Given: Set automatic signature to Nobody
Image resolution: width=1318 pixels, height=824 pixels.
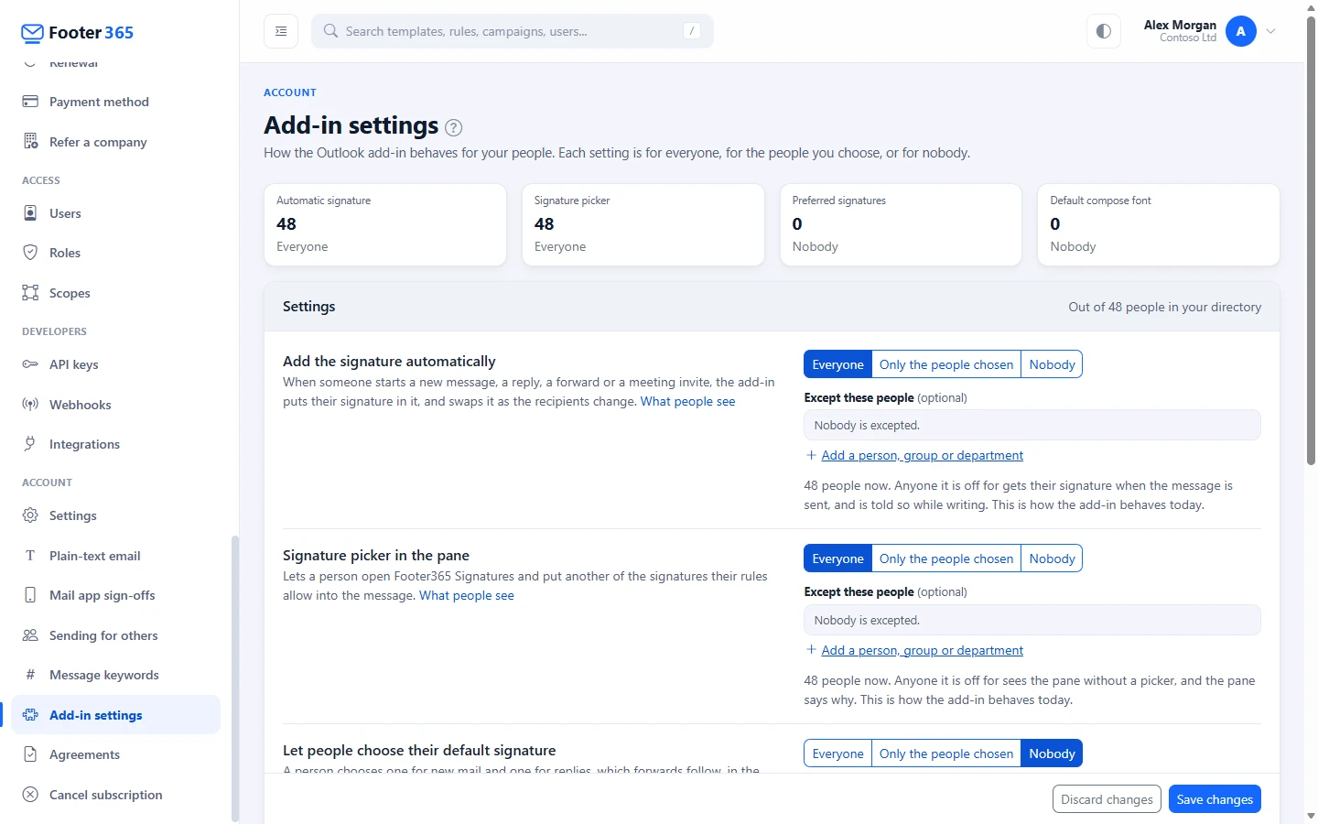Looking at the screenshot, I should click(x=1052, y=364).
